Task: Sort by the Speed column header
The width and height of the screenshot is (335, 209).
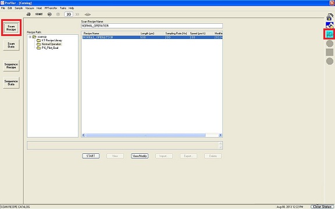Action: [201, 33]
